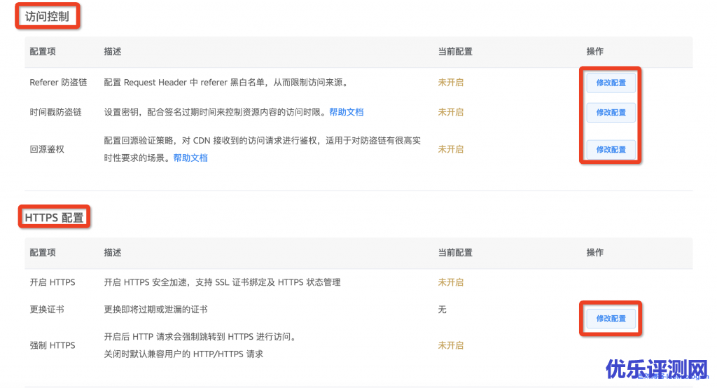
Task: Select the 更换证书 row label
Action: point(47,310)
